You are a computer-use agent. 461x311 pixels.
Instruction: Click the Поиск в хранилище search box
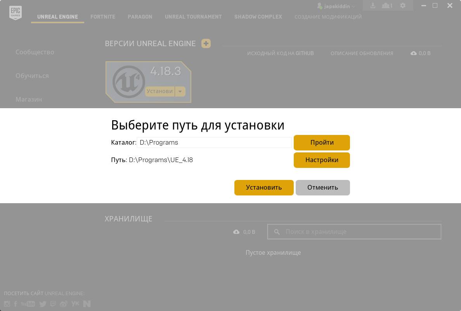(x=354, y=232)
